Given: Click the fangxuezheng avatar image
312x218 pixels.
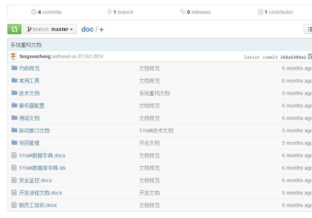Looking at the screenshot, I should click(13, 57).
